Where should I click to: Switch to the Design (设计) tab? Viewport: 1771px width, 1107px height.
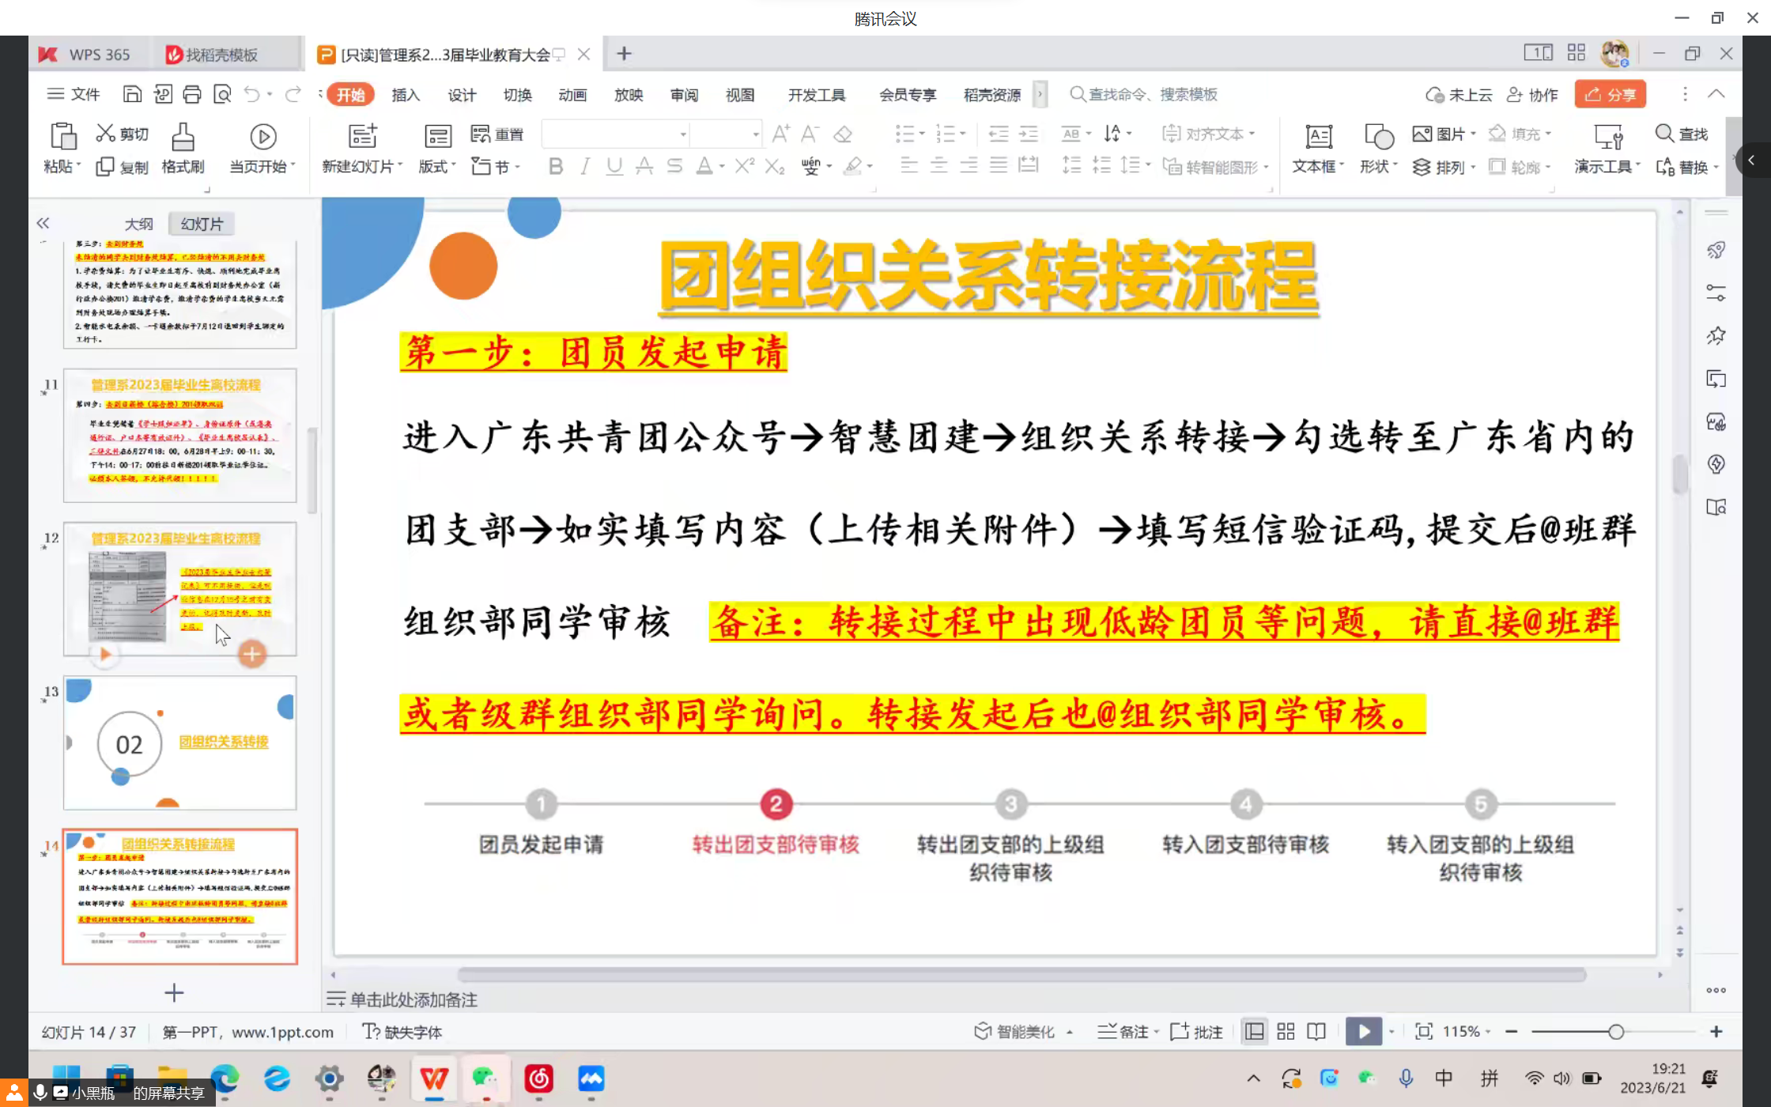coord(462,95)
